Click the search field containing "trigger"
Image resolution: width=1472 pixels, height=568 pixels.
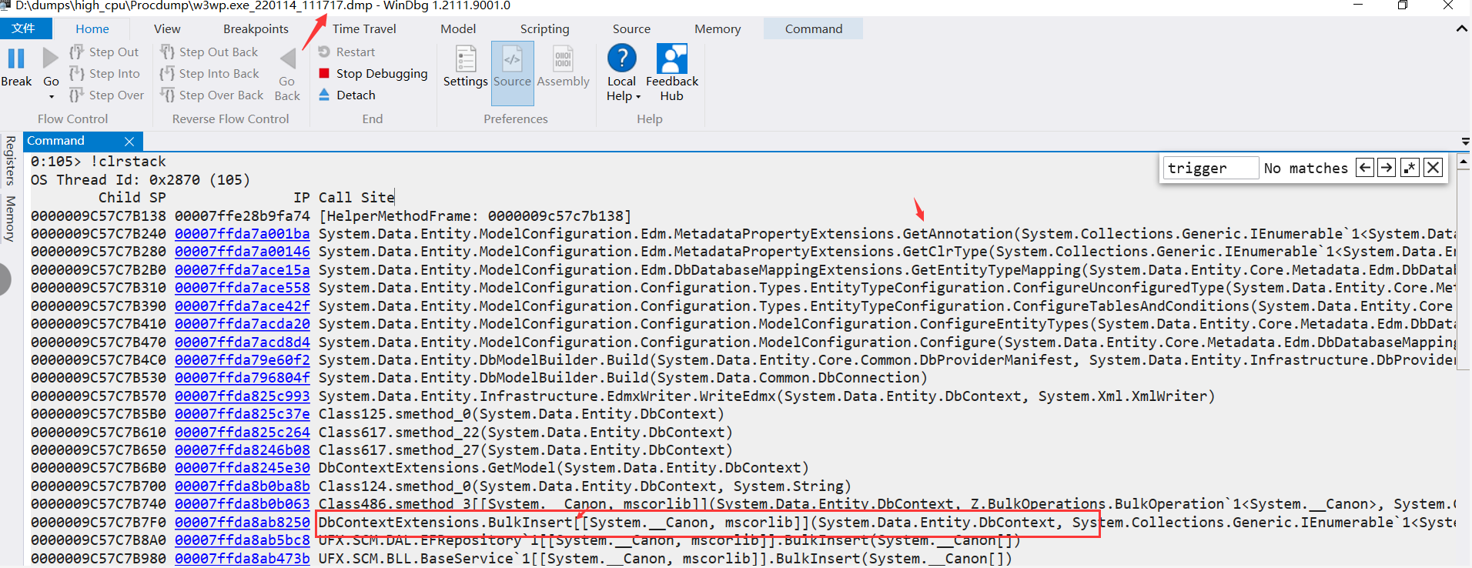point(1210,169)
